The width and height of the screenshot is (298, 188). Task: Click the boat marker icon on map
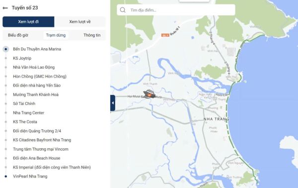(149, 94)
